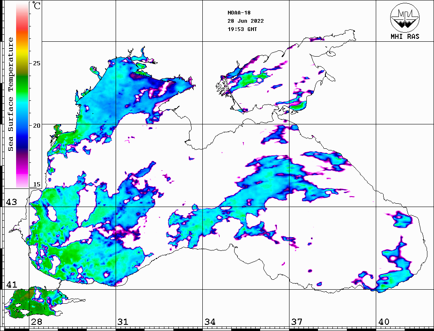Click the longitude label 37
The width and height of the screenshot is (434, 331).
tap(297, 322)
